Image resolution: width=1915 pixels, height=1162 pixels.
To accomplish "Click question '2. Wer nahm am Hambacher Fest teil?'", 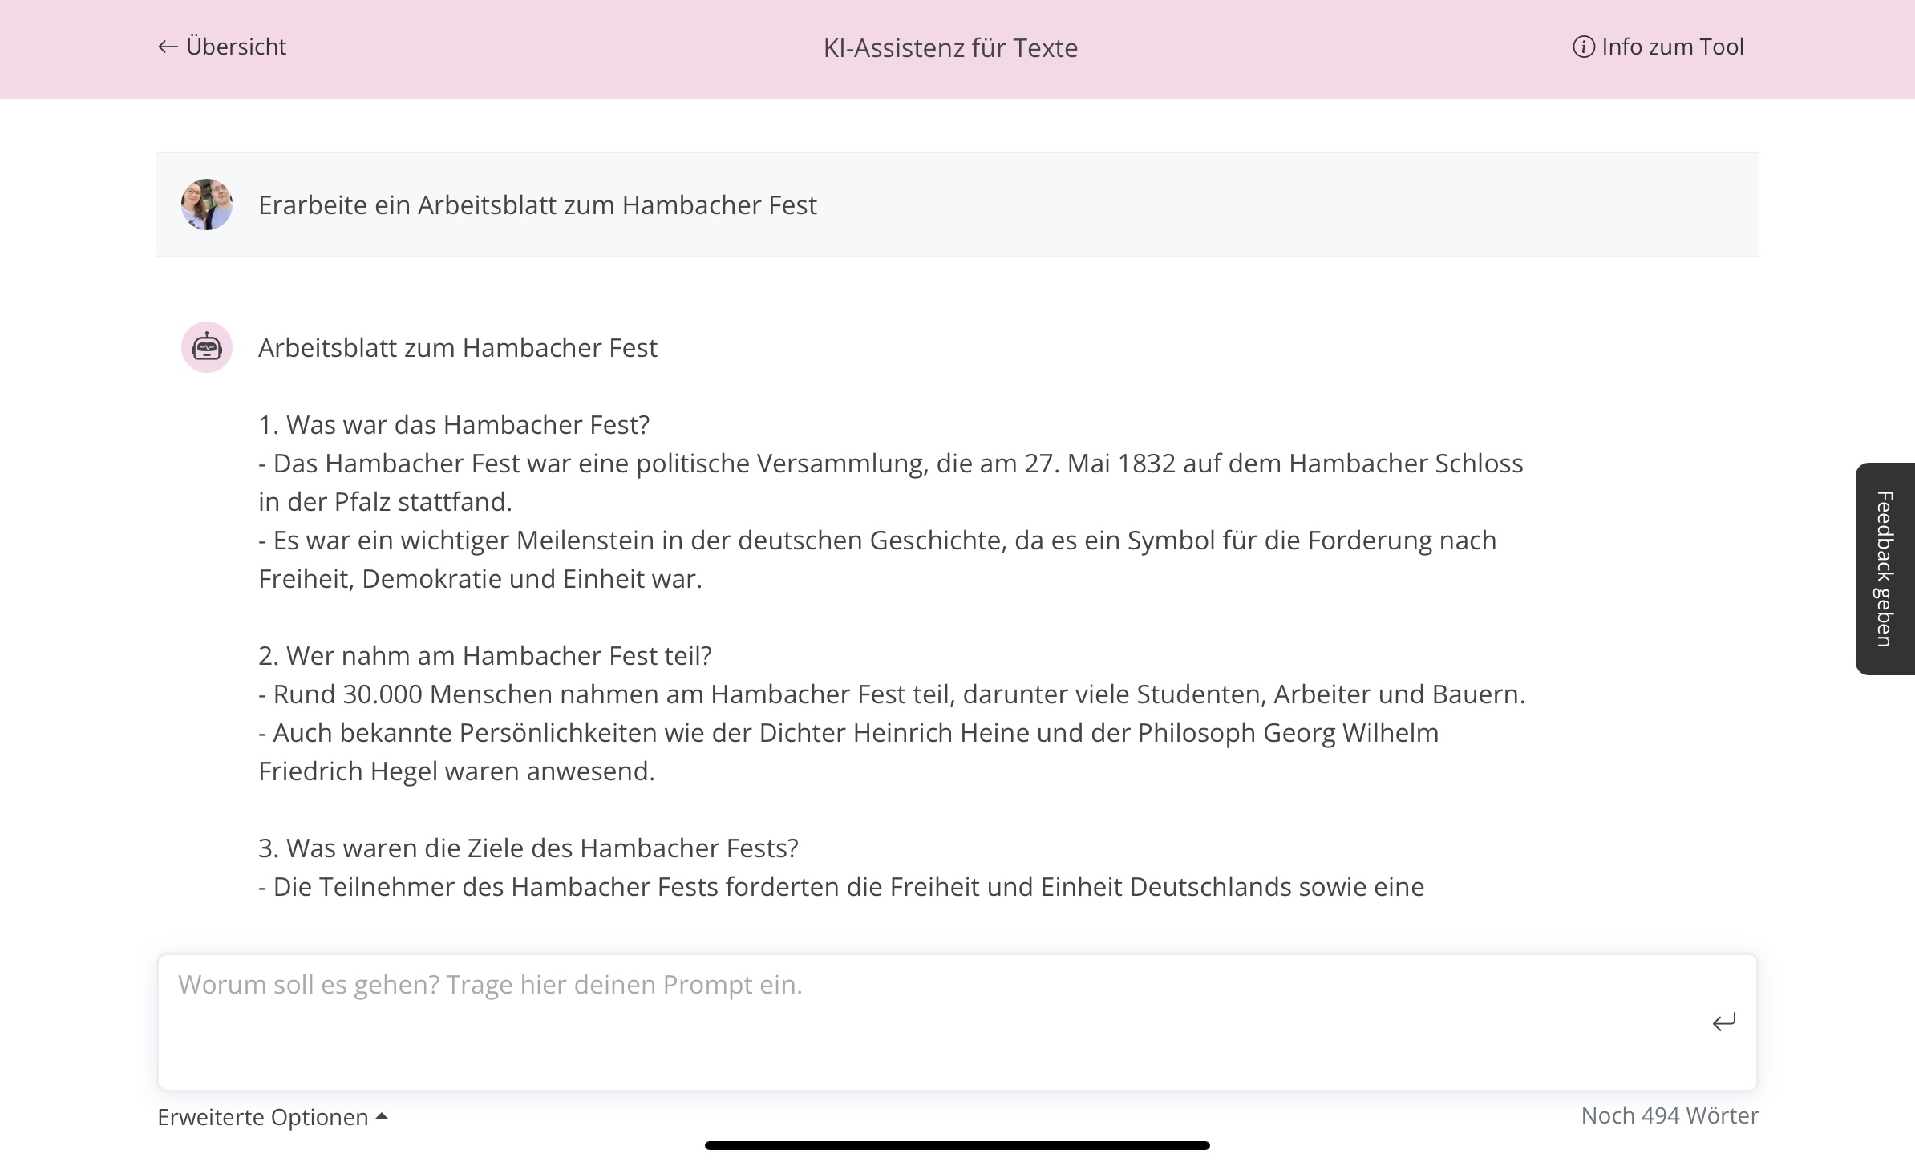I will click(x=485, y=656).
